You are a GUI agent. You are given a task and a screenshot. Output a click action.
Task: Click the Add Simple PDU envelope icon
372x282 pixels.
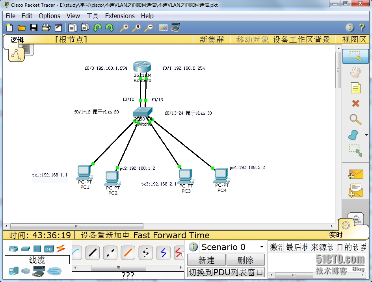[355, 174]
